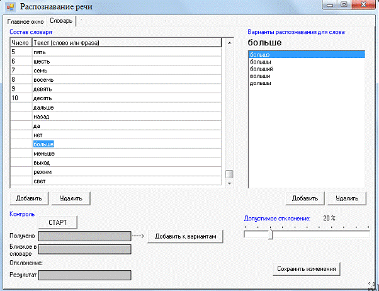Switch to the Главное окно tab
The image size is (379, 291).
tap(25, 21)
